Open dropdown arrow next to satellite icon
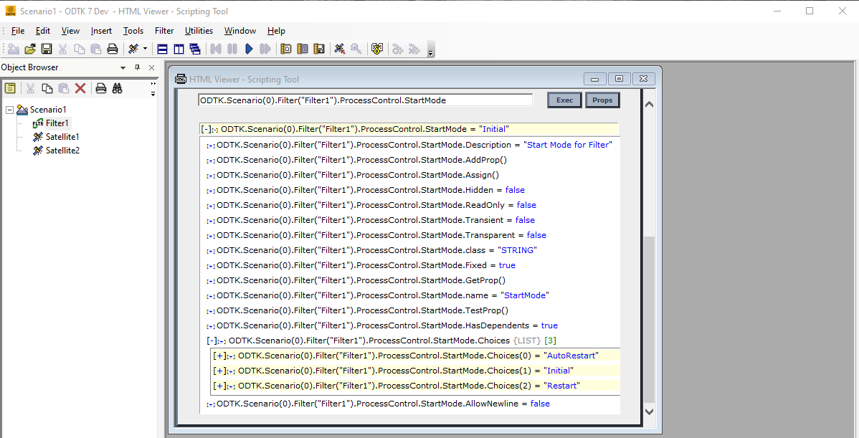 tap(145, 49)
